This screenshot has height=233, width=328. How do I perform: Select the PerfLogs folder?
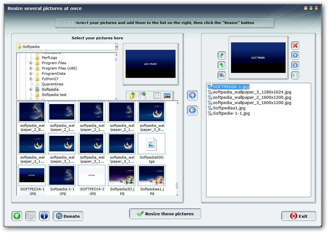(49, 57)
